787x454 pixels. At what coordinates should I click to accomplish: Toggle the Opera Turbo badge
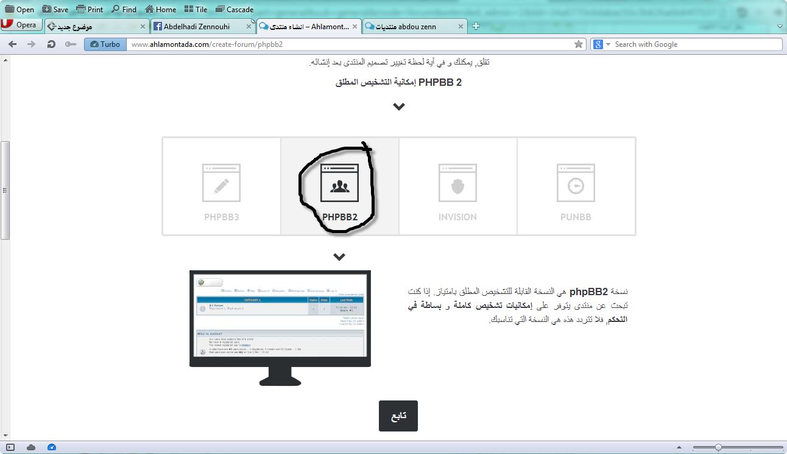(x=105, y=44)
